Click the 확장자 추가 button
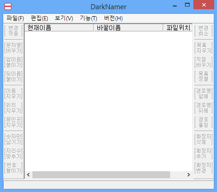This screenshot has height=192, width=217. point(204,154)
